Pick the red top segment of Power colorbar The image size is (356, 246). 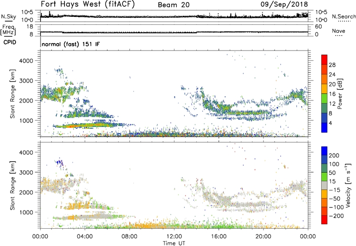click(324, 60)
